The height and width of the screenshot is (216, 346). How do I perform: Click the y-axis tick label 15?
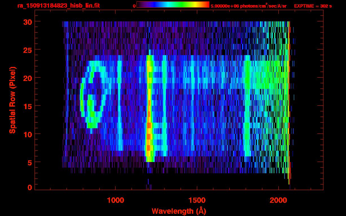(x=28, y=106)
